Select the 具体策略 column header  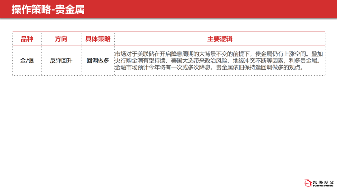98,39
